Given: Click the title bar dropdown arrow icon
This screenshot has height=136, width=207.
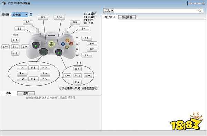Looking at the screenshot, I should tap(195, 3).
